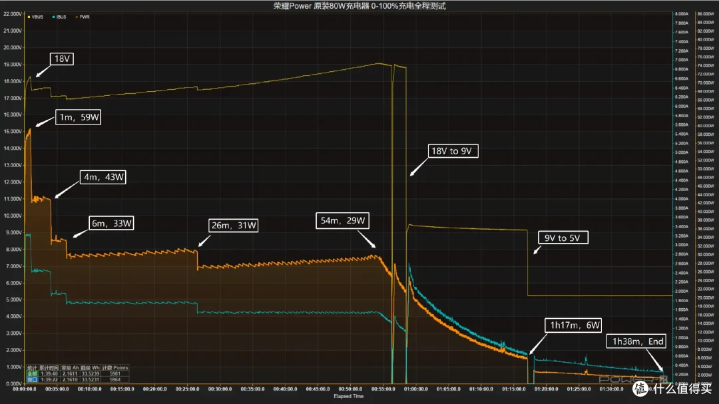Click the 33.5231 Wh energy cell

(91, 379)
